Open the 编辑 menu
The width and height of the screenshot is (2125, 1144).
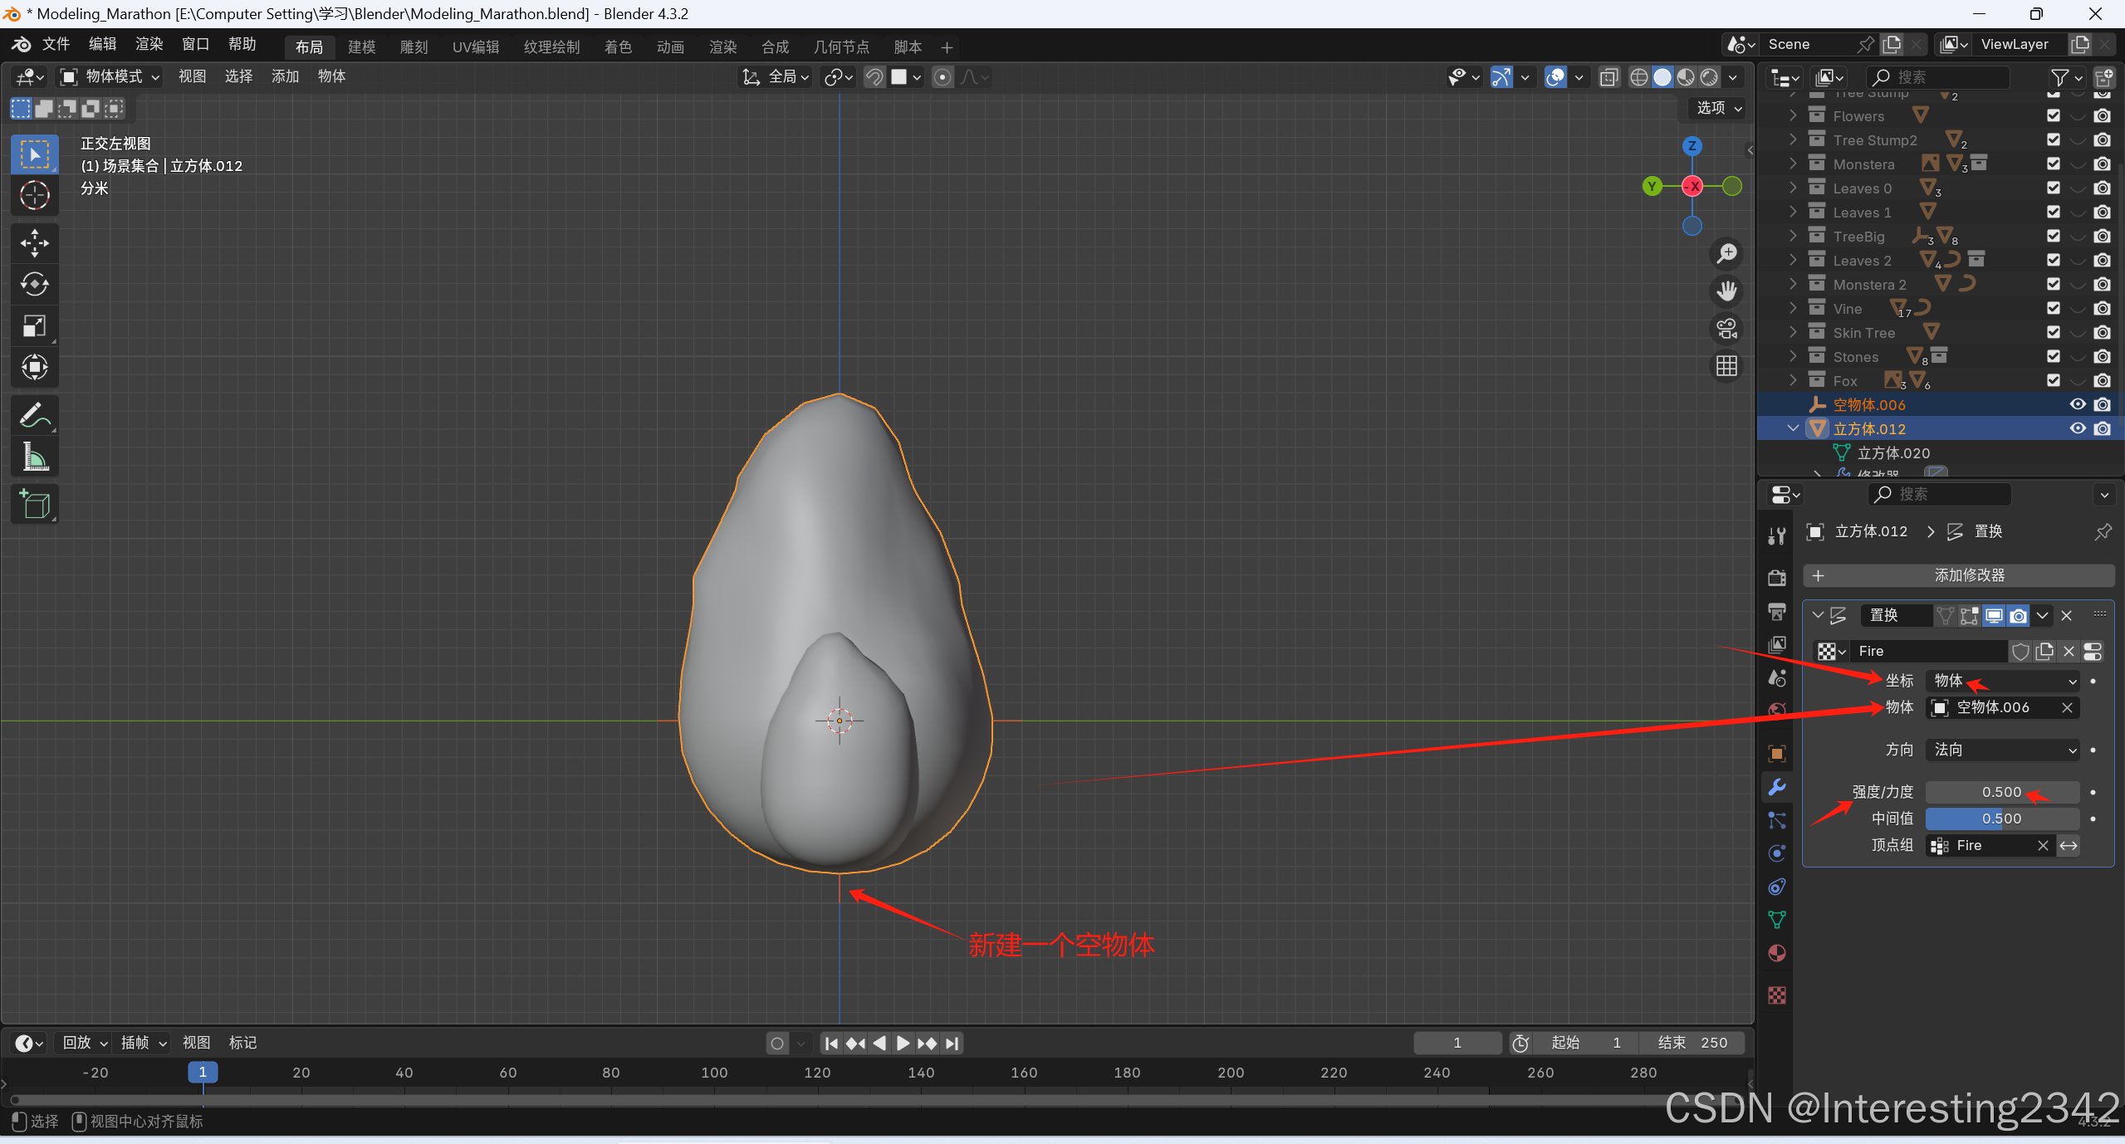pos(102,44)
